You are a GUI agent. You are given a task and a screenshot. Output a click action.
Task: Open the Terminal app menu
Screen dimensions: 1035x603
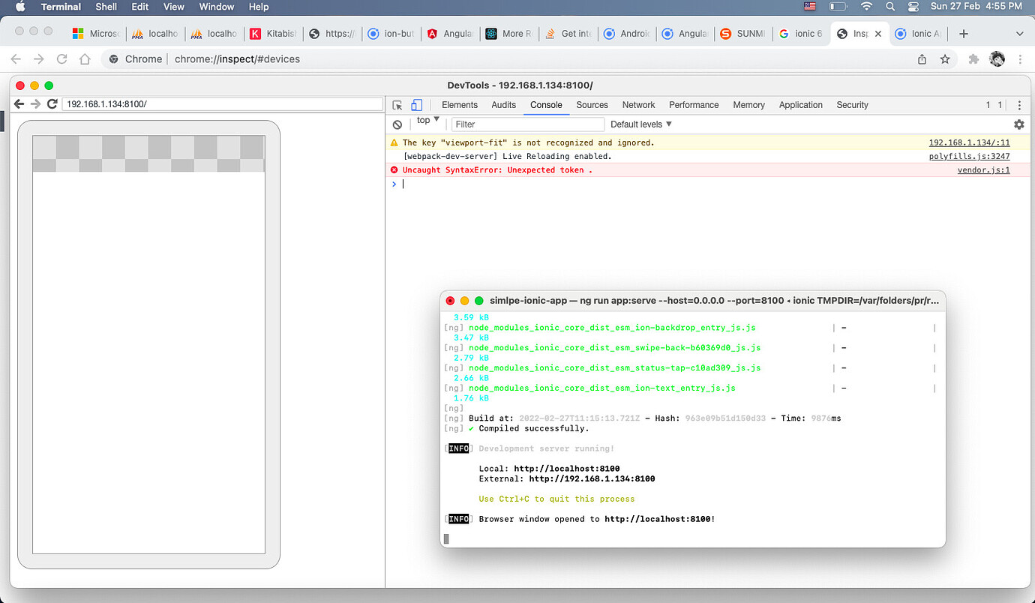point(61,7)
